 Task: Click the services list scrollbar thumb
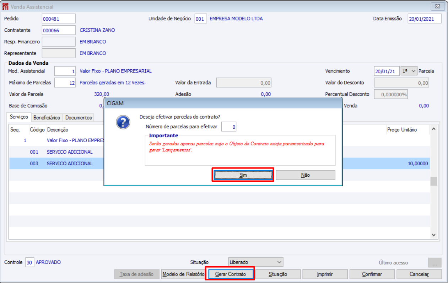(x=433, y=181)
